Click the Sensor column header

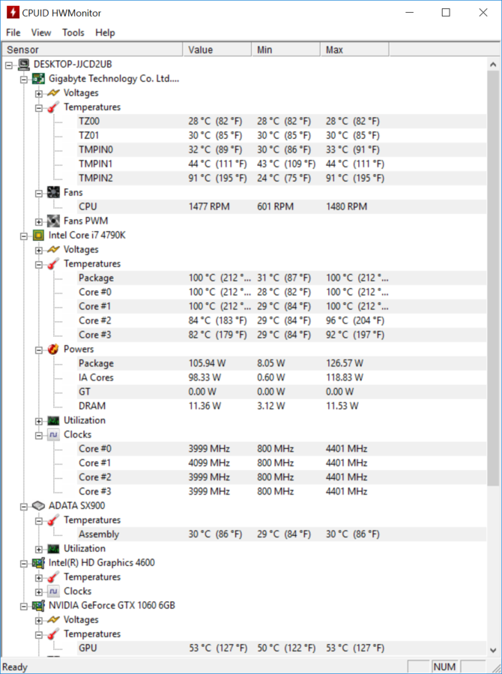[x=93, y=50]
